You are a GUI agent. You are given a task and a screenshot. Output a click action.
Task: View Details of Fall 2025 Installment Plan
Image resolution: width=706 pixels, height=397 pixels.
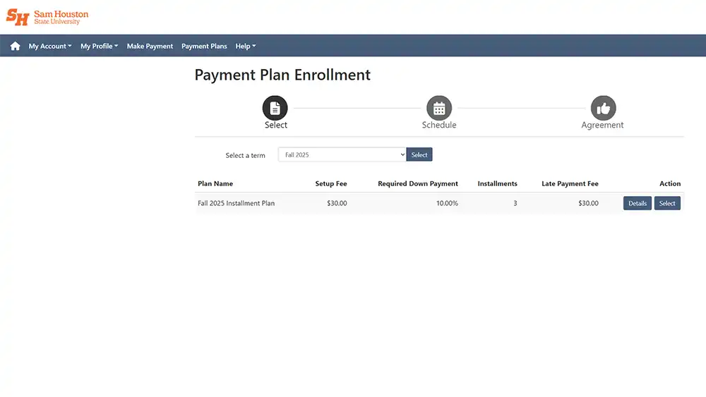point(637,203)
